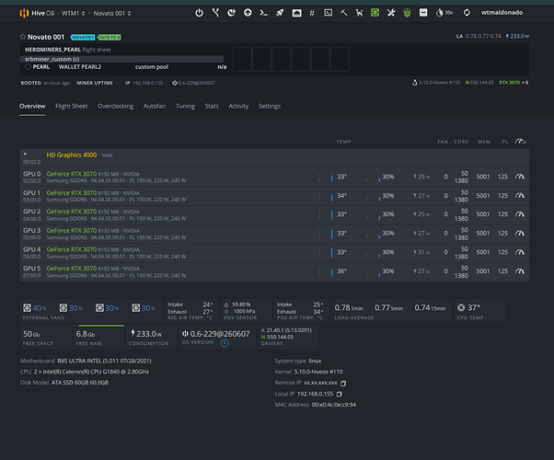This screenshot has height=460, width=554.
Task: Click the HEROMINERS_PEARL flight sheet name
Action: click(52, 50)
